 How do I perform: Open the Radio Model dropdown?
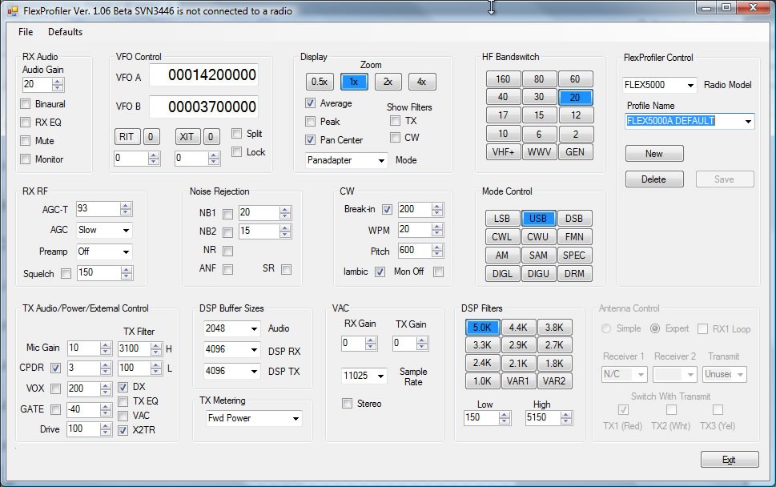coord(690,85)
